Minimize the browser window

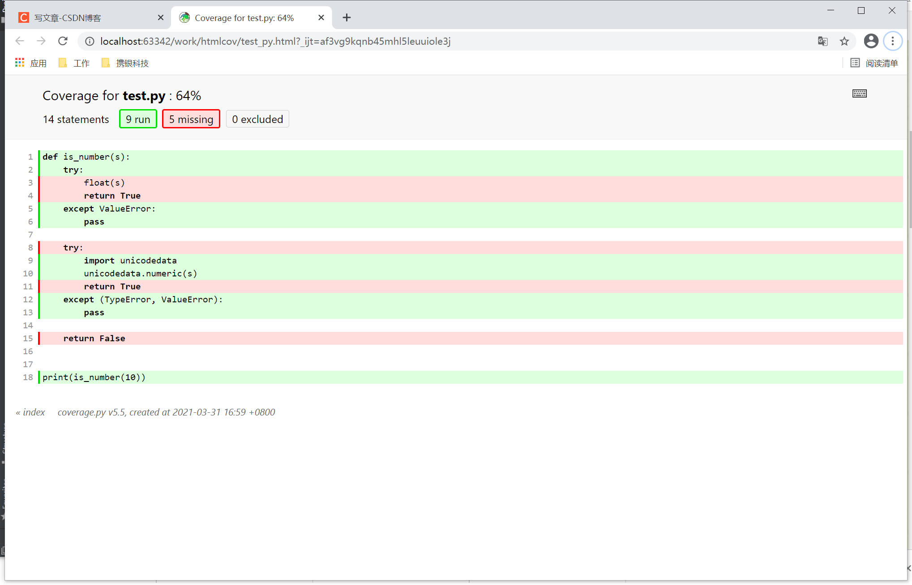[x=831, y=10]
